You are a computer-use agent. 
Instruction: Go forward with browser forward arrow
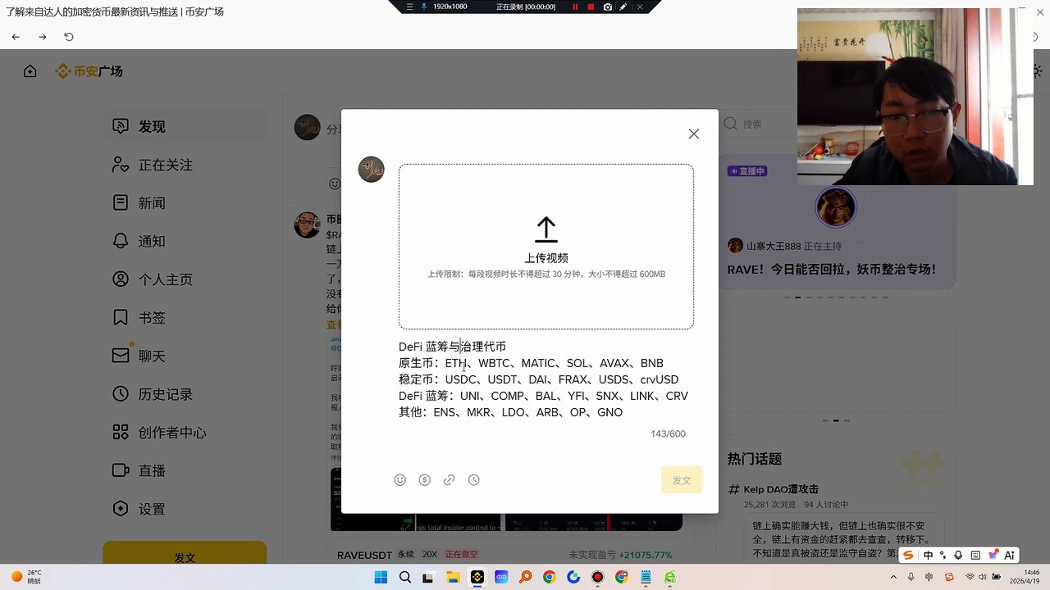click(43, 37)
